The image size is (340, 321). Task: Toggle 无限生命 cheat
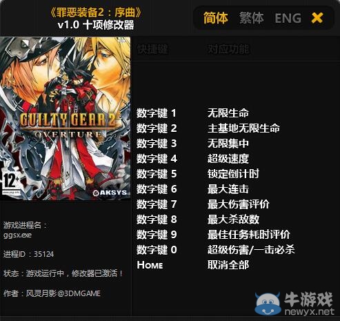228,113
